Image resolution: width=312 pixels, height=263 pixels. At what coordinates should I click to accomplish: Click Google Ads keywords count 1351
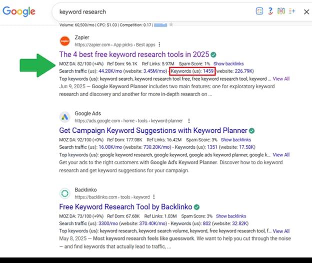point(212,147)
